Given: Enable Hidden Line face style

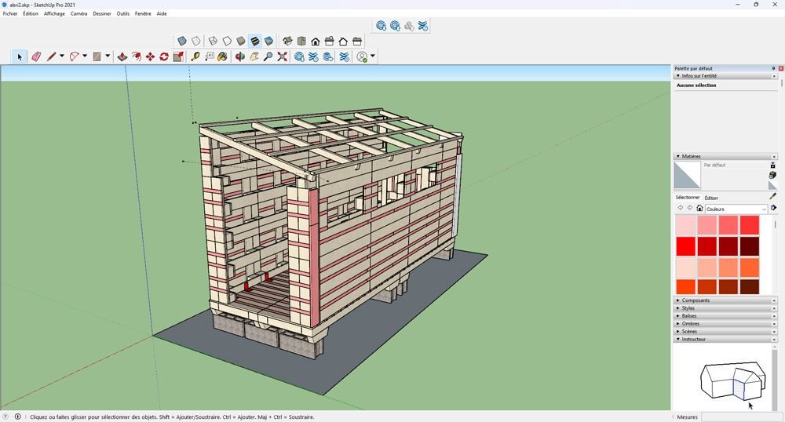Looking at the screenshot, I should [227, 41].
